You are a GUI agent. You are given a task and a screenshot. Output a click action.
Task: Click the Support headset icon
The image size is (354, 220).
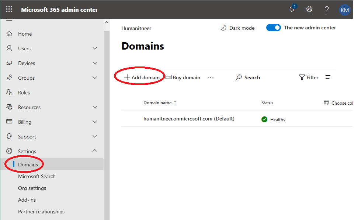point(9,136)
